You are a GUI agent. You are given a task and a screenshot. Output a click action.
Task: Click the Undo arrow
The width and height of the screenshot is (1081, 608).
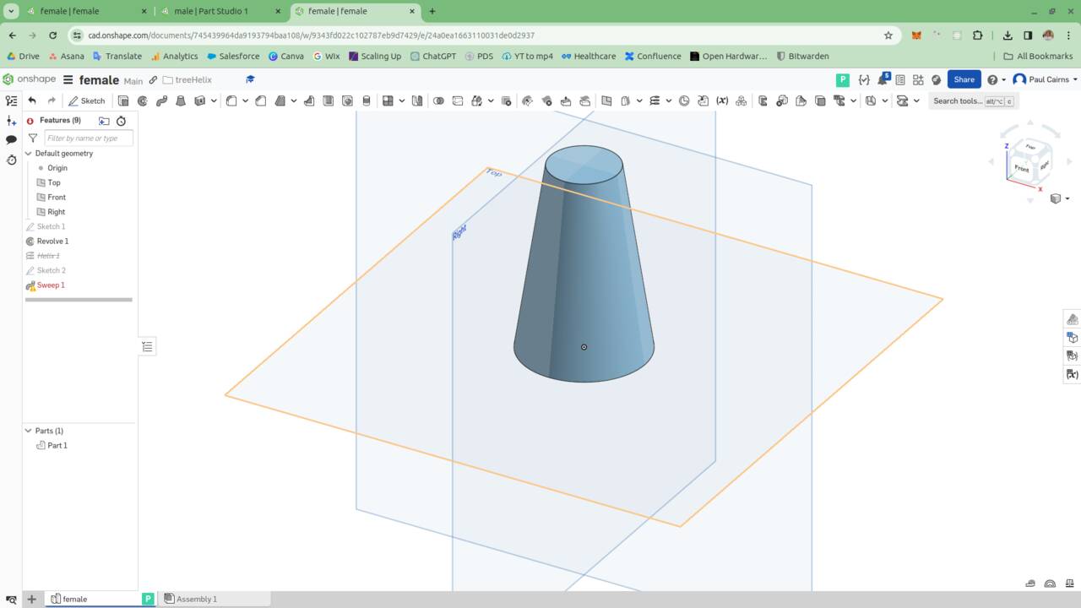[32, 100]
